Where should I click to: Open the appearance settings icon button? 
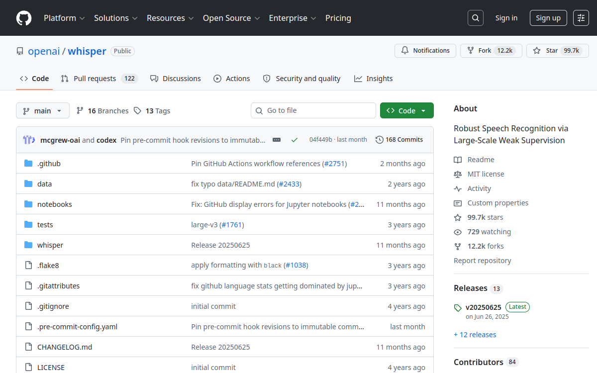tap(581, 18)
